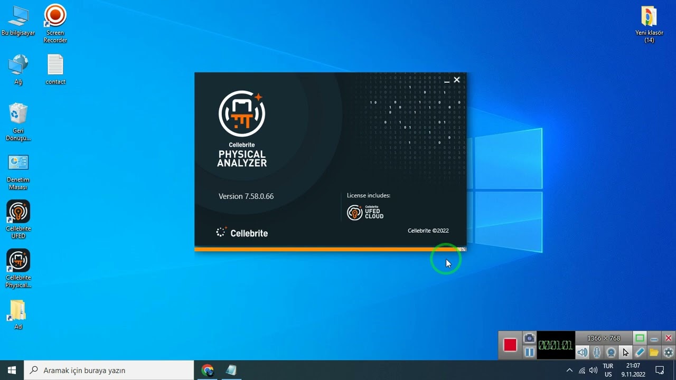The height and width of the screenshot is (380, 676).
Task: Click the Physical Analyzer logo on splash
Action: coord(242,113)
